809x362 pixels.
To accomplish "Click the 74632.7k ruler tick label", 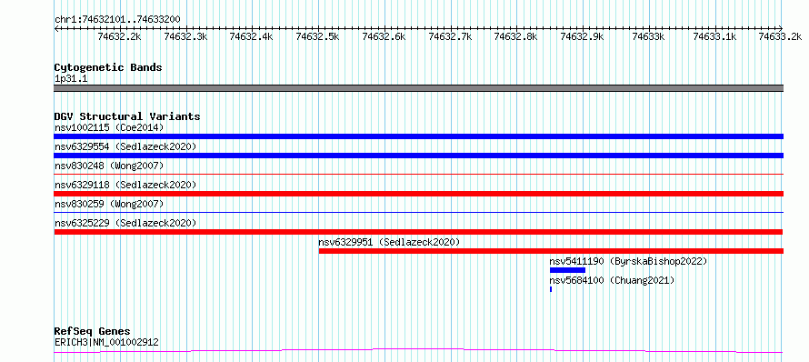I will [450, 36].
